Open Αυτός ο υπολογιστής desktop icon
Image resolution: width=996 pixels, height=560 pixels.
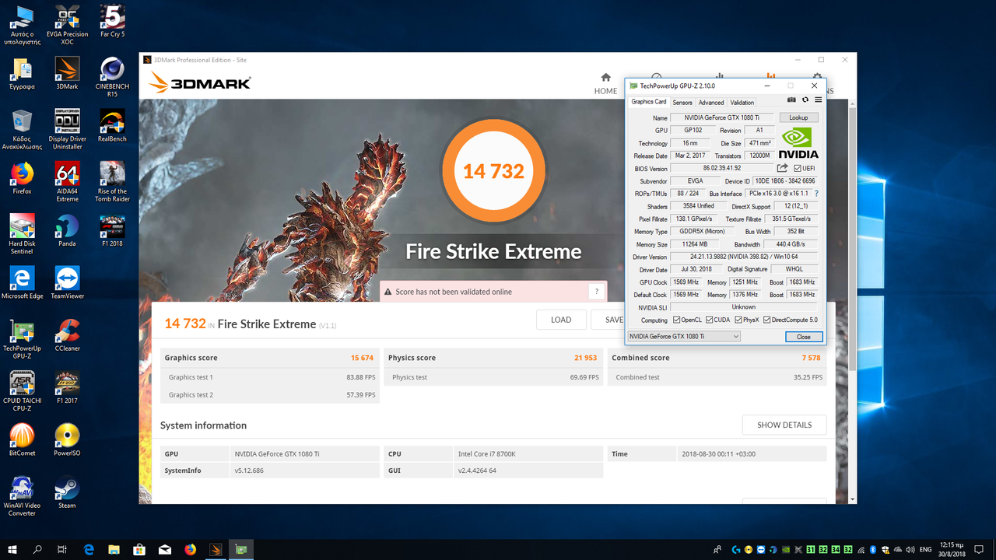pyautogui.click(x=22, y=24)
